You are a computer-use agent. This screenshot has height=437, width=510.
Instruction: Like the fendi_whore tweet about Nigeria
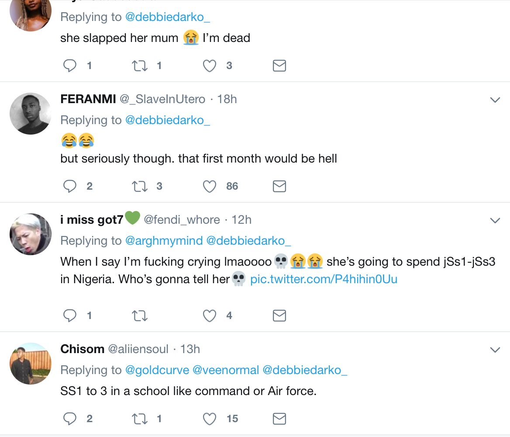click(210, 316)
